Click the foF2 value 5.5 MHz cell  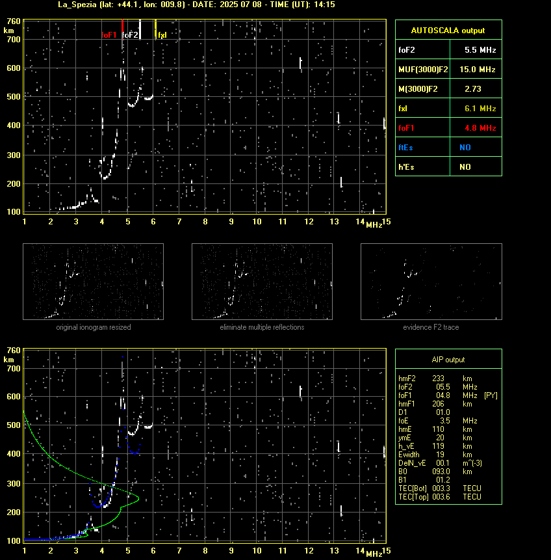point(476,49)
